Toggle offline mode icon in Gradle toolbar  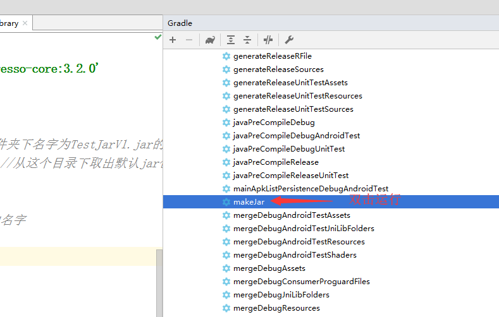268,40
